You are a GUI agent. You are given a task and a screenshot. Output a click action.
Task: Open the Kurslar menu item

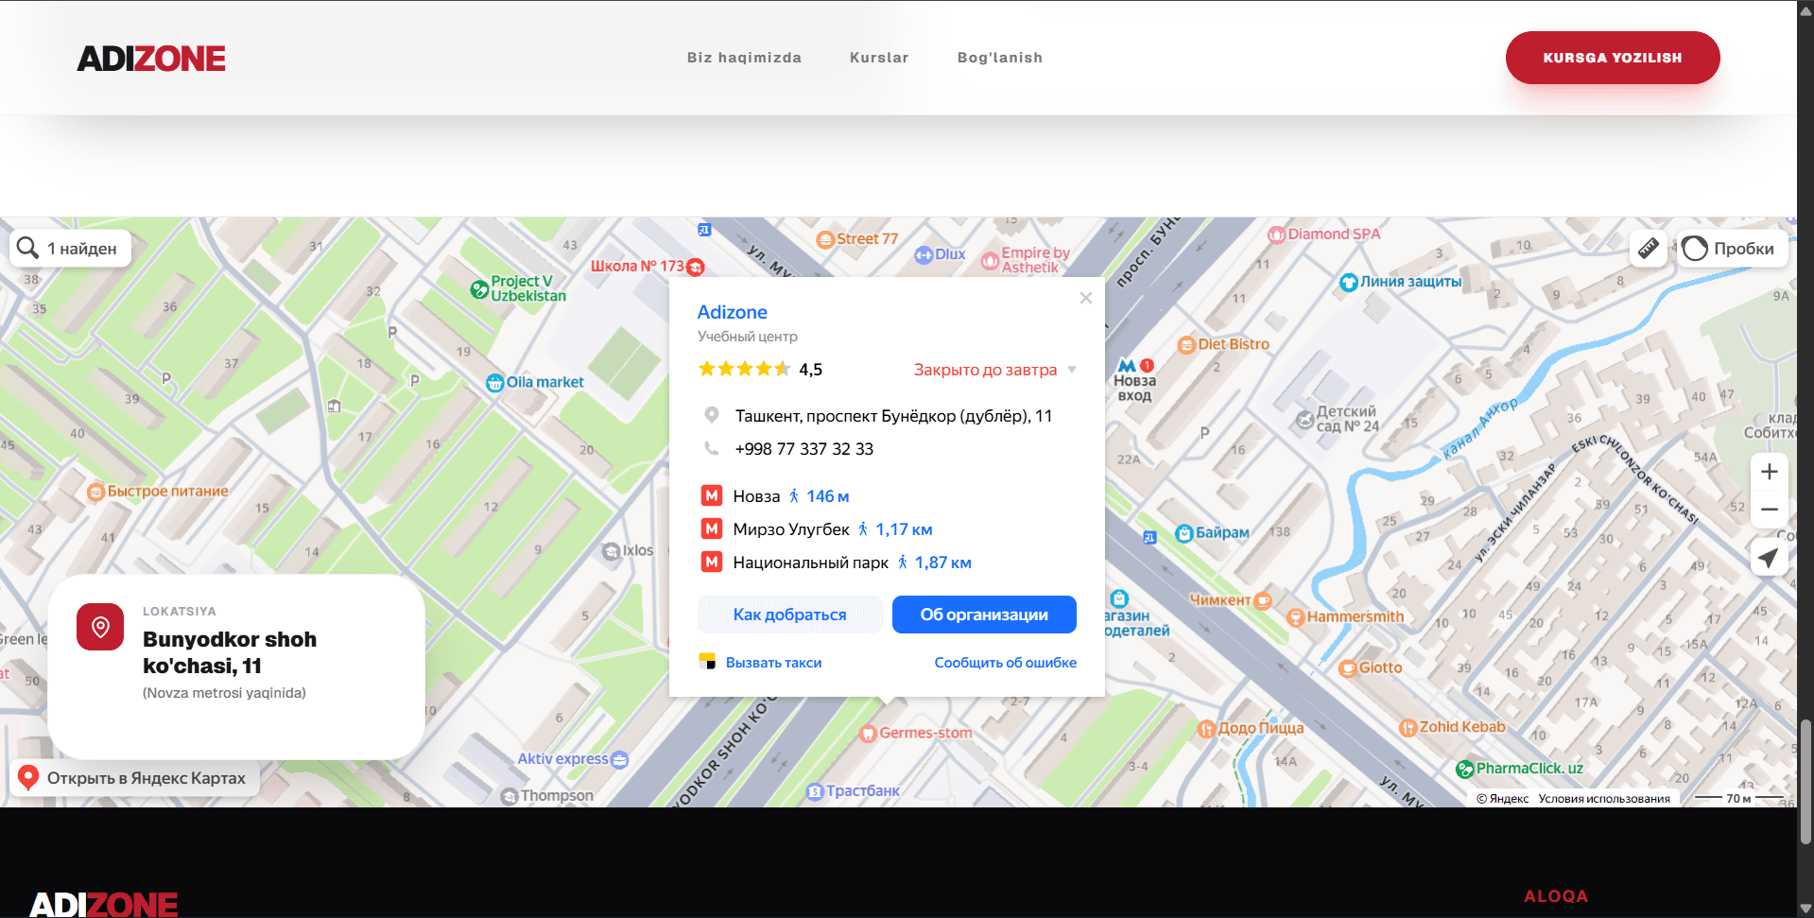pyautogui.click(x=879, y=58)
